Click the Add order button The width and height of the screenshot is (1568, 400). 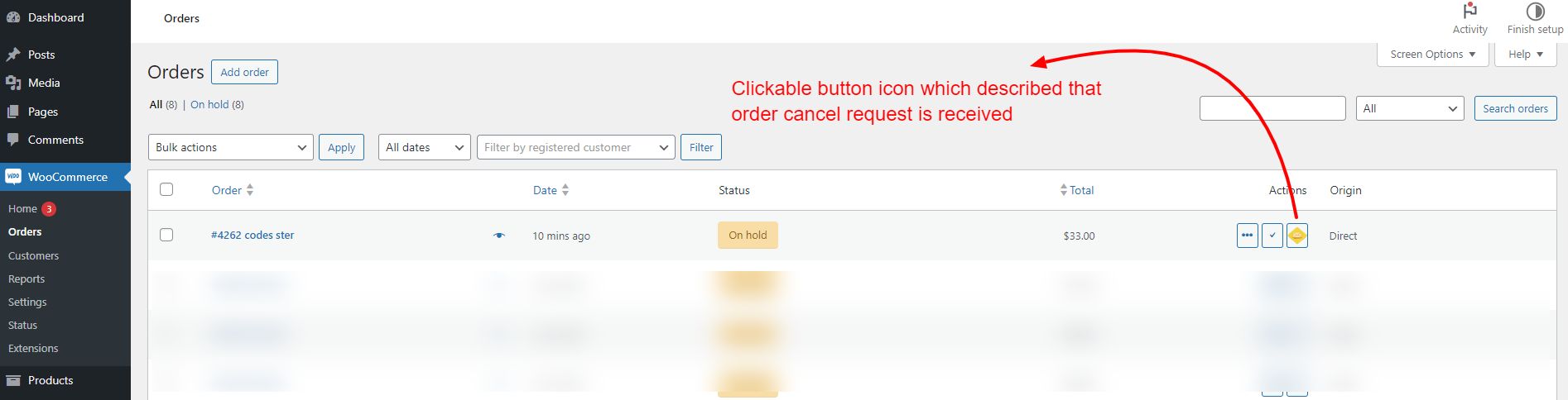point(244,72)
